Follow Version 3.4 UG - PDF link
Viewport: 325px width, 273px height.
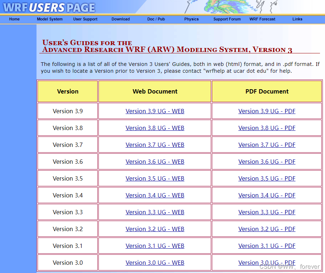coord(267,195)
